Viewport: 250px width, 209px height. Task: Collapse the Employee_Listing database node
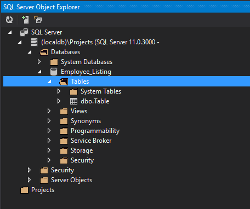tap(39, 72)
